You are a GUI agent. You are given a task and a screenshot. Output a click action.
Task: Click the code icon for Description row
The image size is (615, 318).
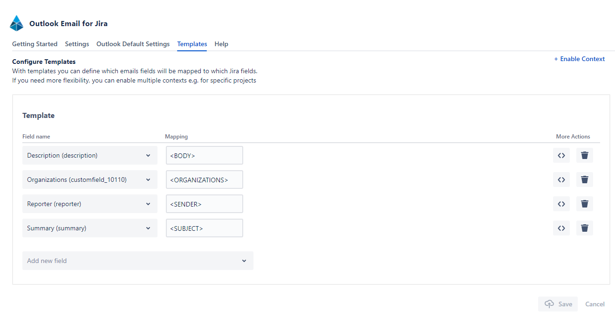pyautogui.click(x=561, y=155)
